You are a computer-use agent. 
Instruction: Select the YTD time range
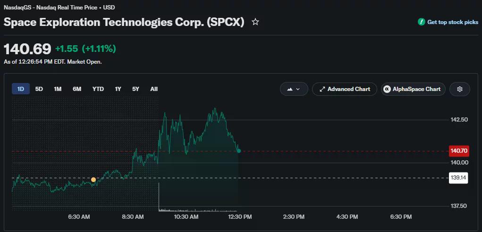click(x=98, y=89)
